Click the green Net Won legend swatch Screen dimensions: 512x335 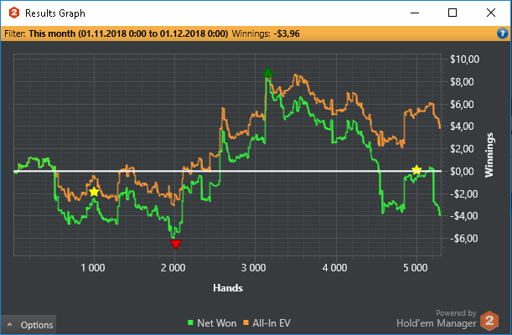[190, 323]
